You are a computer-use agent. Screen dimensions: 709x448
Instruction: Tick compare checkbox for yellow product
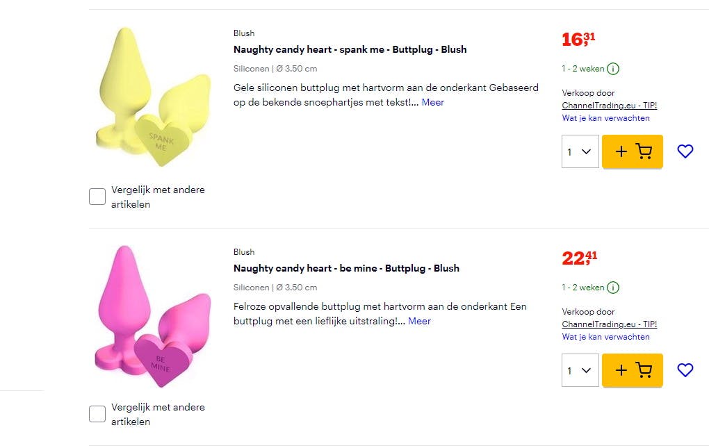click(x=97, y=197)
